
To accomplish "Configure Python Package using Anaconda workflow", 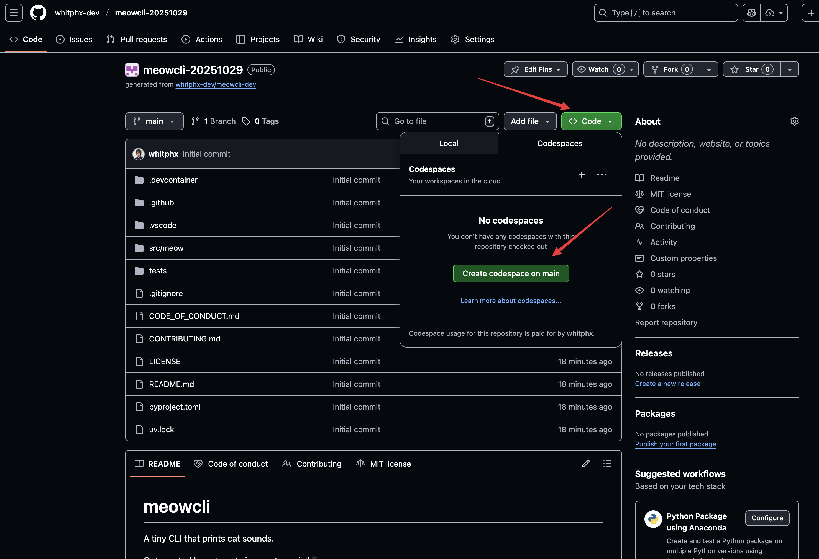I will tap(767, 518).
